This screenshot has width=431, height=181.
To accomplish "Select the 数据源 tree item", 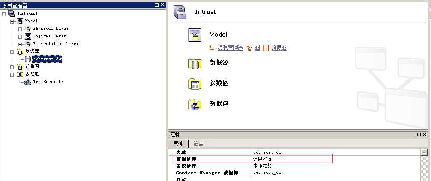I will point(32,51).
